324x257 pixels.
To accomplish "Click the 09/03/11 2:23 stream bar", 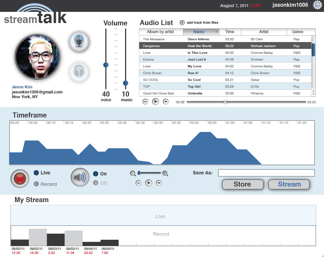I will [x=56, y=240].
